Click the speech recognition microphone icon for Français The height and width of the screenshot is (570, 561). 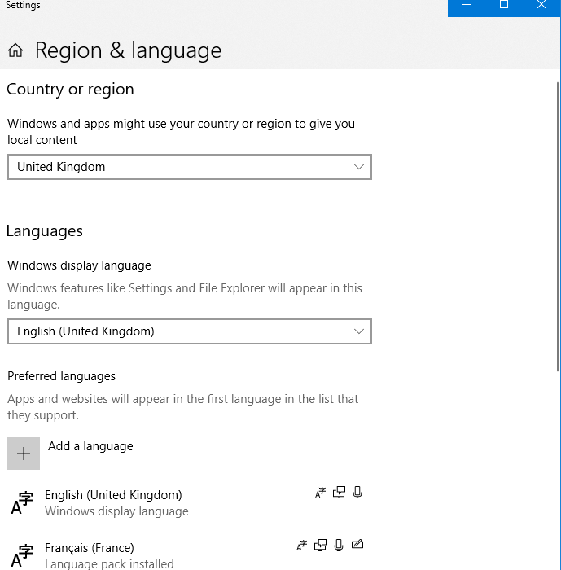click(x=340, y=546)
